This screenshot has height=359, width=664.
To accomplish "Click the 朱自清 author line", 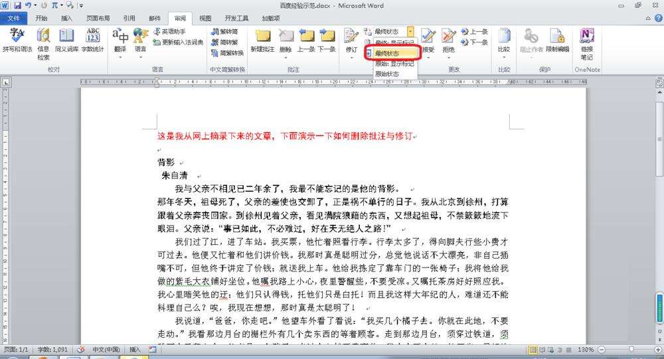I will [x=175, y=175].
